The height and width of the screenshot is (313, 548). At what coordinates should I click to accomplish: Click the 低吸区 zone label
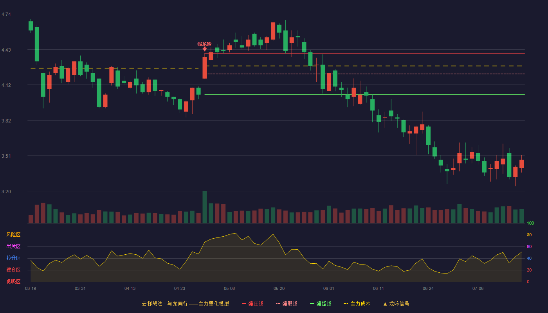click(x=13, y=281)
